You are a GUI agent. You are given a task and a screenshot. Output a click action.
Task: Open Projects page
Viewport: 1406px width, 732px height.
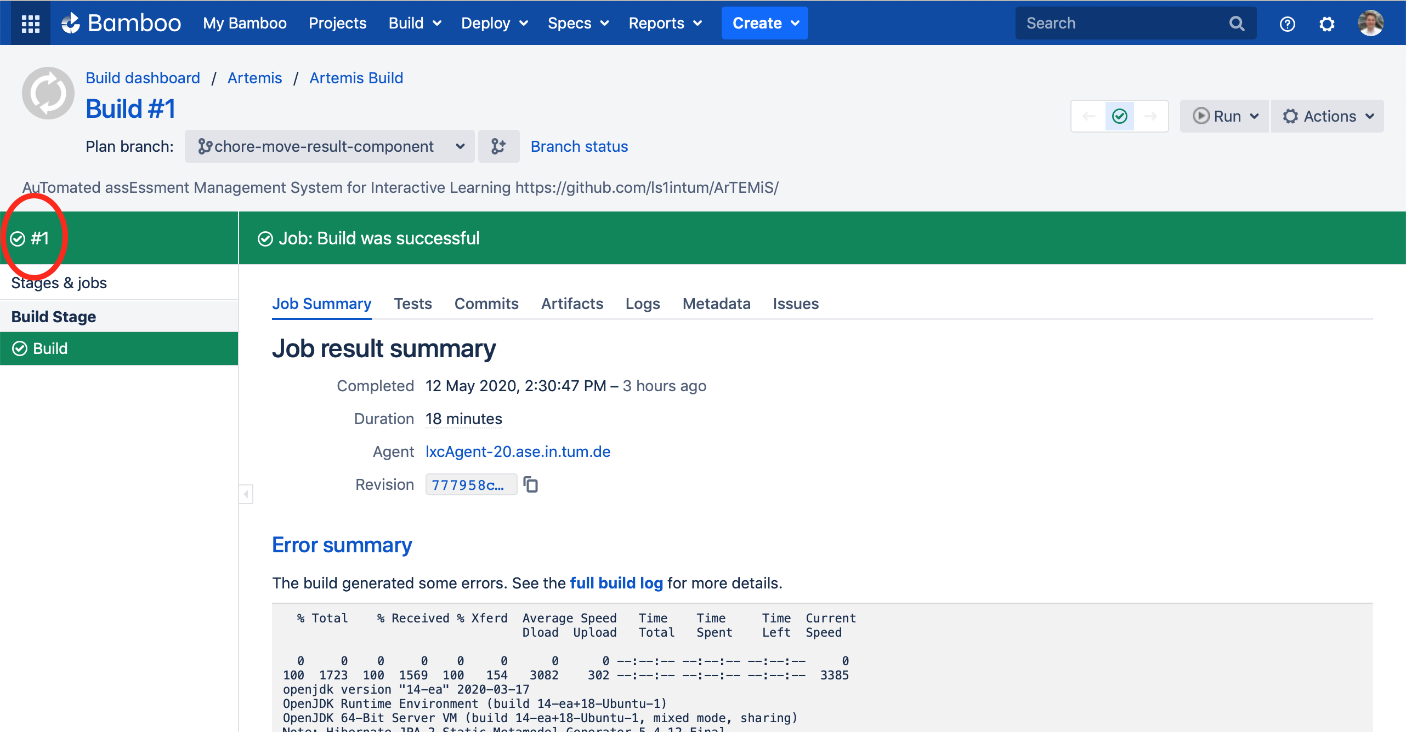(337, 23)
